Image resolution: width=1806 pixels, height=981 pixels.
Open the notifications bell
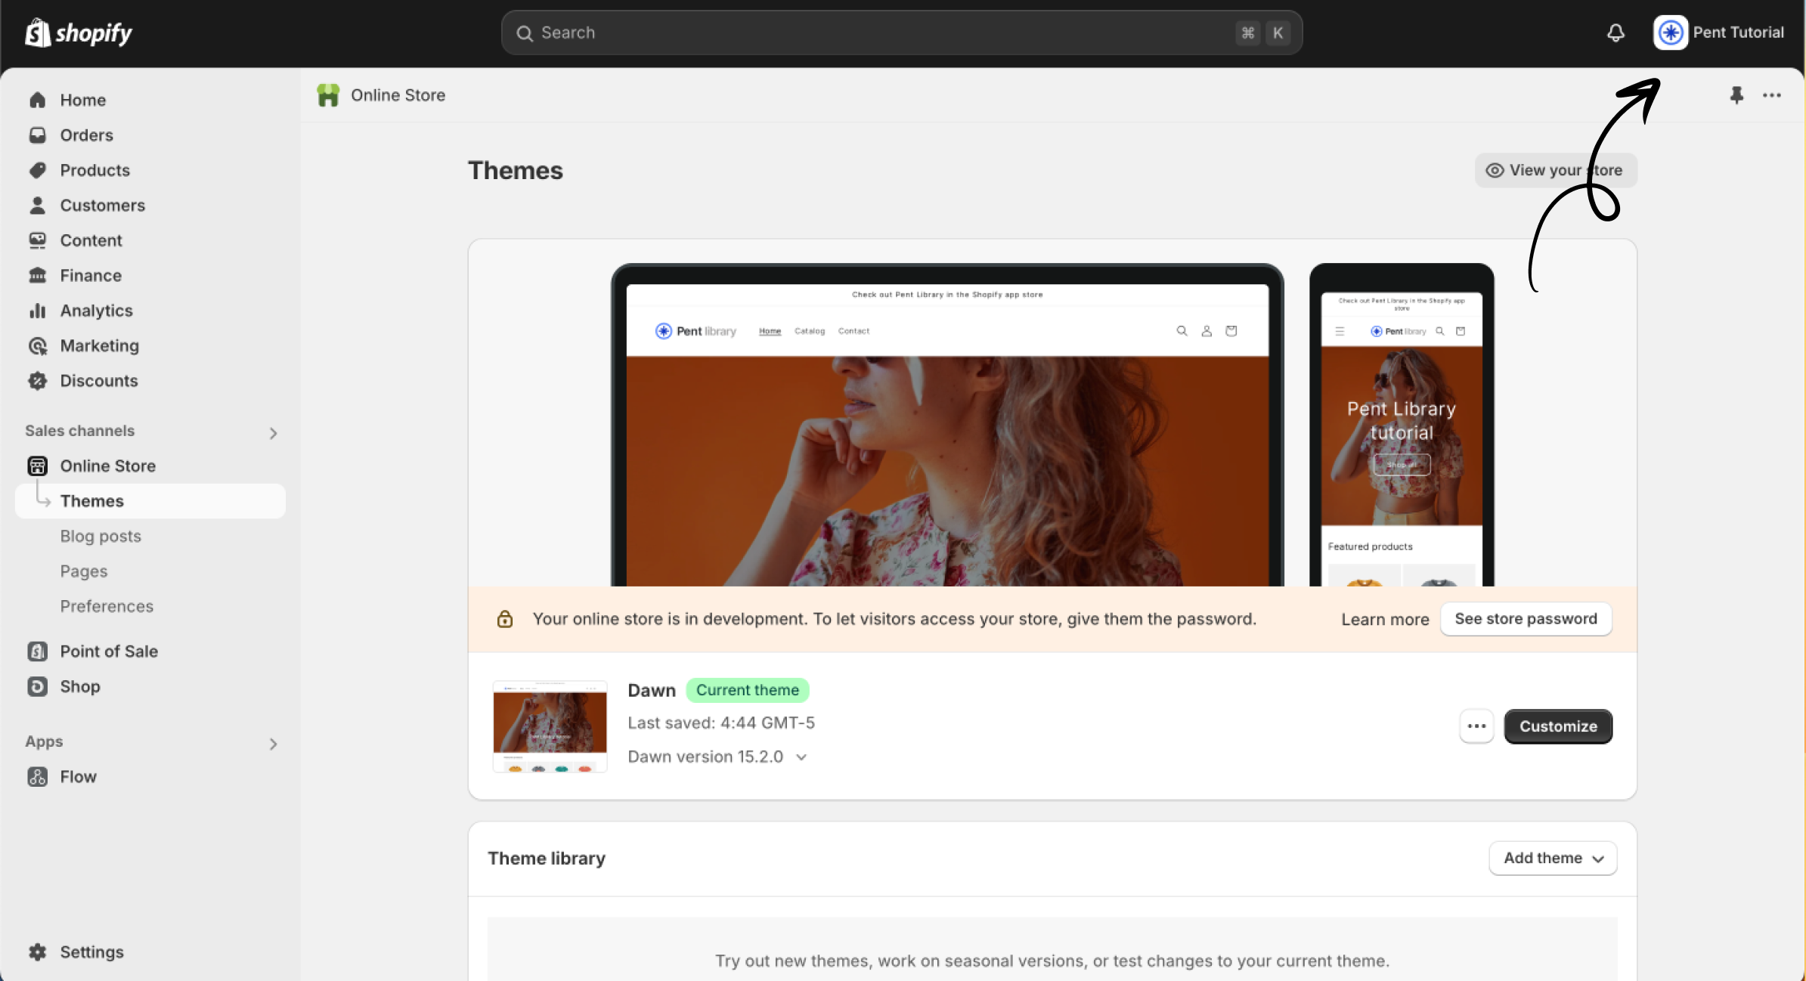[1615, 32]
